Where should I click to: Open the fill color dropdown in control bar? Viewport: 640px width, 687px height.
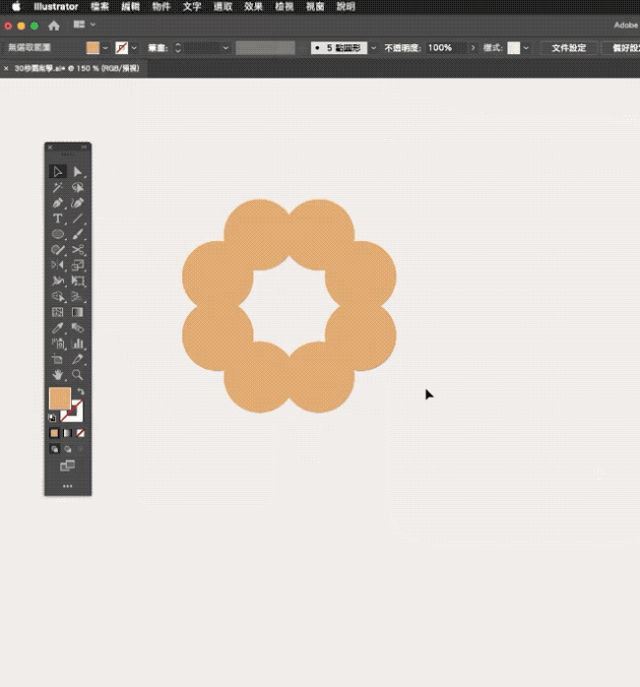coord(105,47)
